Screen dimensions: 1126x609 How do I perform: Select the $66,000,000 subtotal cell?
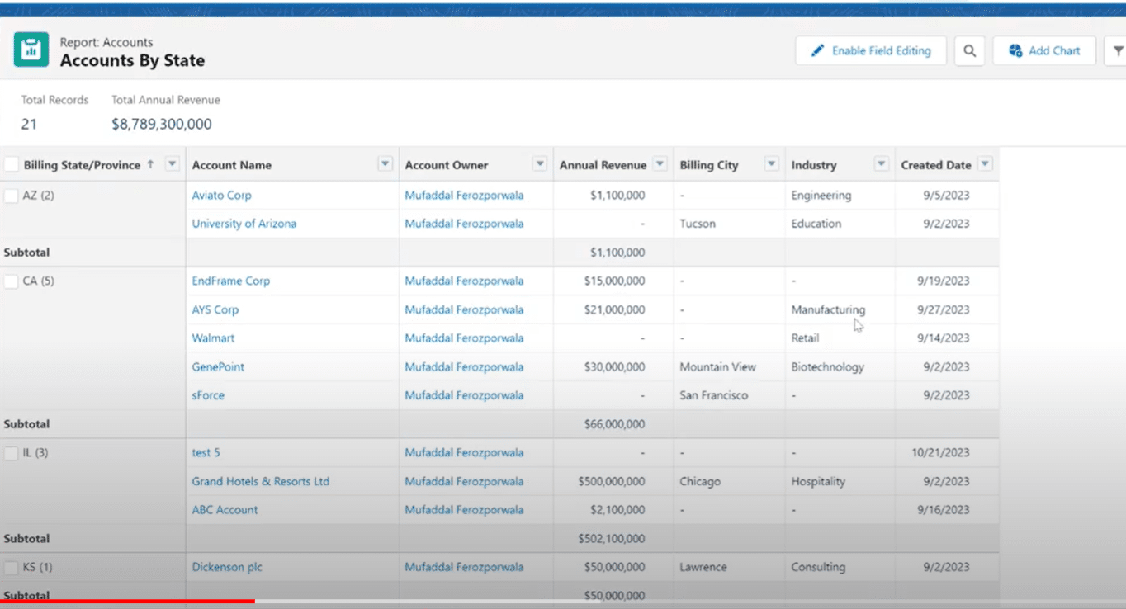(x=613, y=424)
